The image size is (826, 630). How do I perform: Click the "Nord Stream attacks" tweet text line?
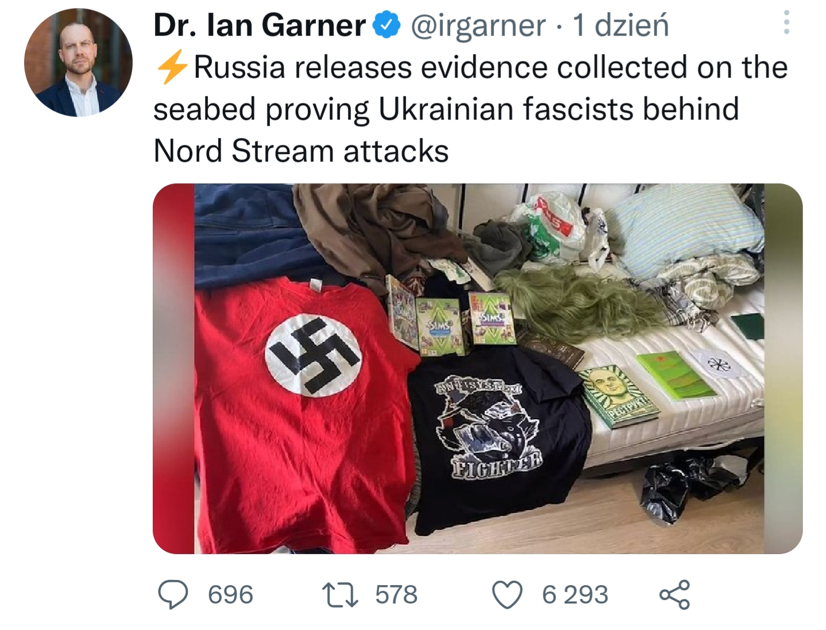pyautogui.click(x=301, y=151)
